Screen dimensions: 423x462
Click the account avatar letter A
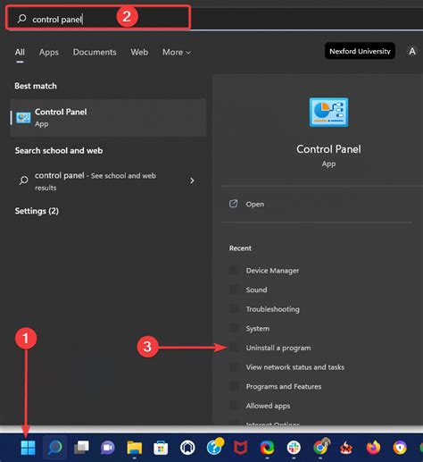[412, 51]
